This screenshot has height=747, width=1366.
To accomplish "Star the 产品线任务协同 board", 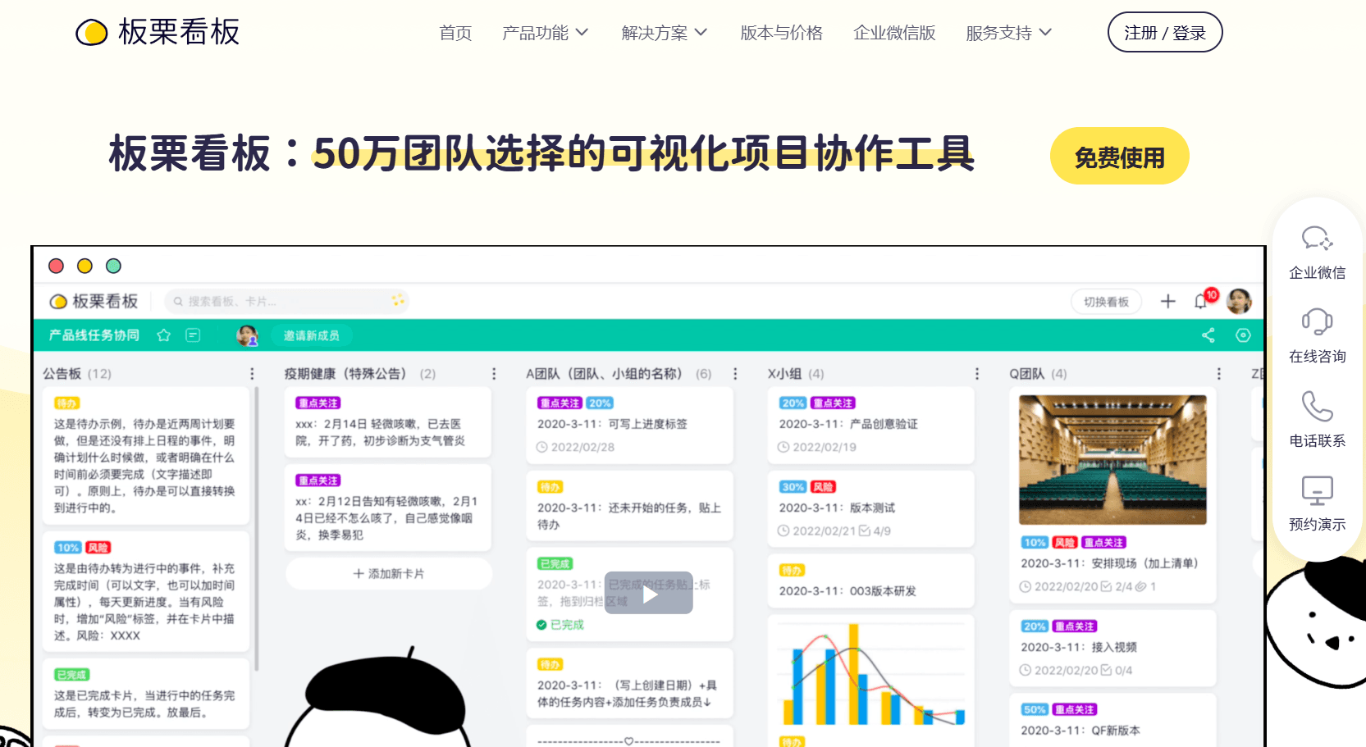I will (163, 335).
